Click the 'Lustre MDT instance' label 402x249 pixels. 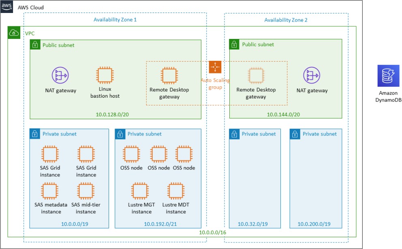coord(175,208)
